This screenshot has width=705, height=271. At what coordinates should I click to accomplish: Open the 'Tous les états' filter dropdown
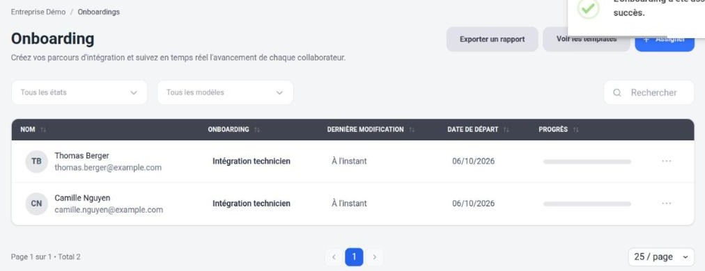click(79, 92)
